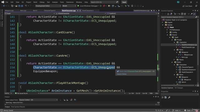Open the Development Editor configuration dropdown

48,6
